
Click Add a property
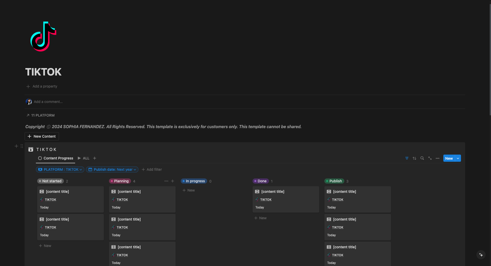42,87
